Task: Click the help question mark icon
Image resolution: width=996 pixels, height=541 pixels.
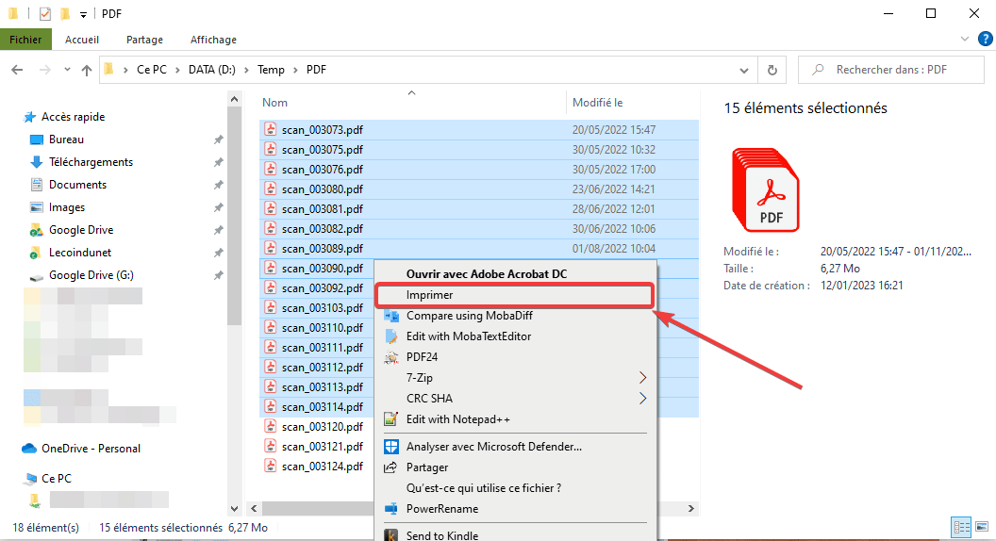Action: [985, 39]
